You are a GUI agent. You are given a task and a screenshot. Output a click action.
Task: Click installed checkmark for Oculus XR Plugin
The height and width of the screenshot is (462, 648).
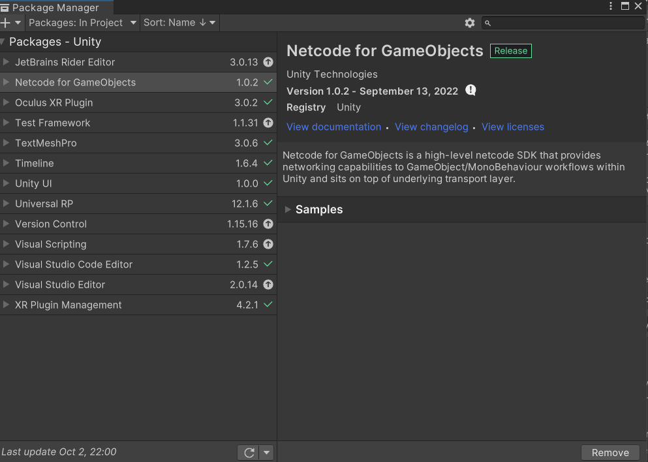click(268, 102)
